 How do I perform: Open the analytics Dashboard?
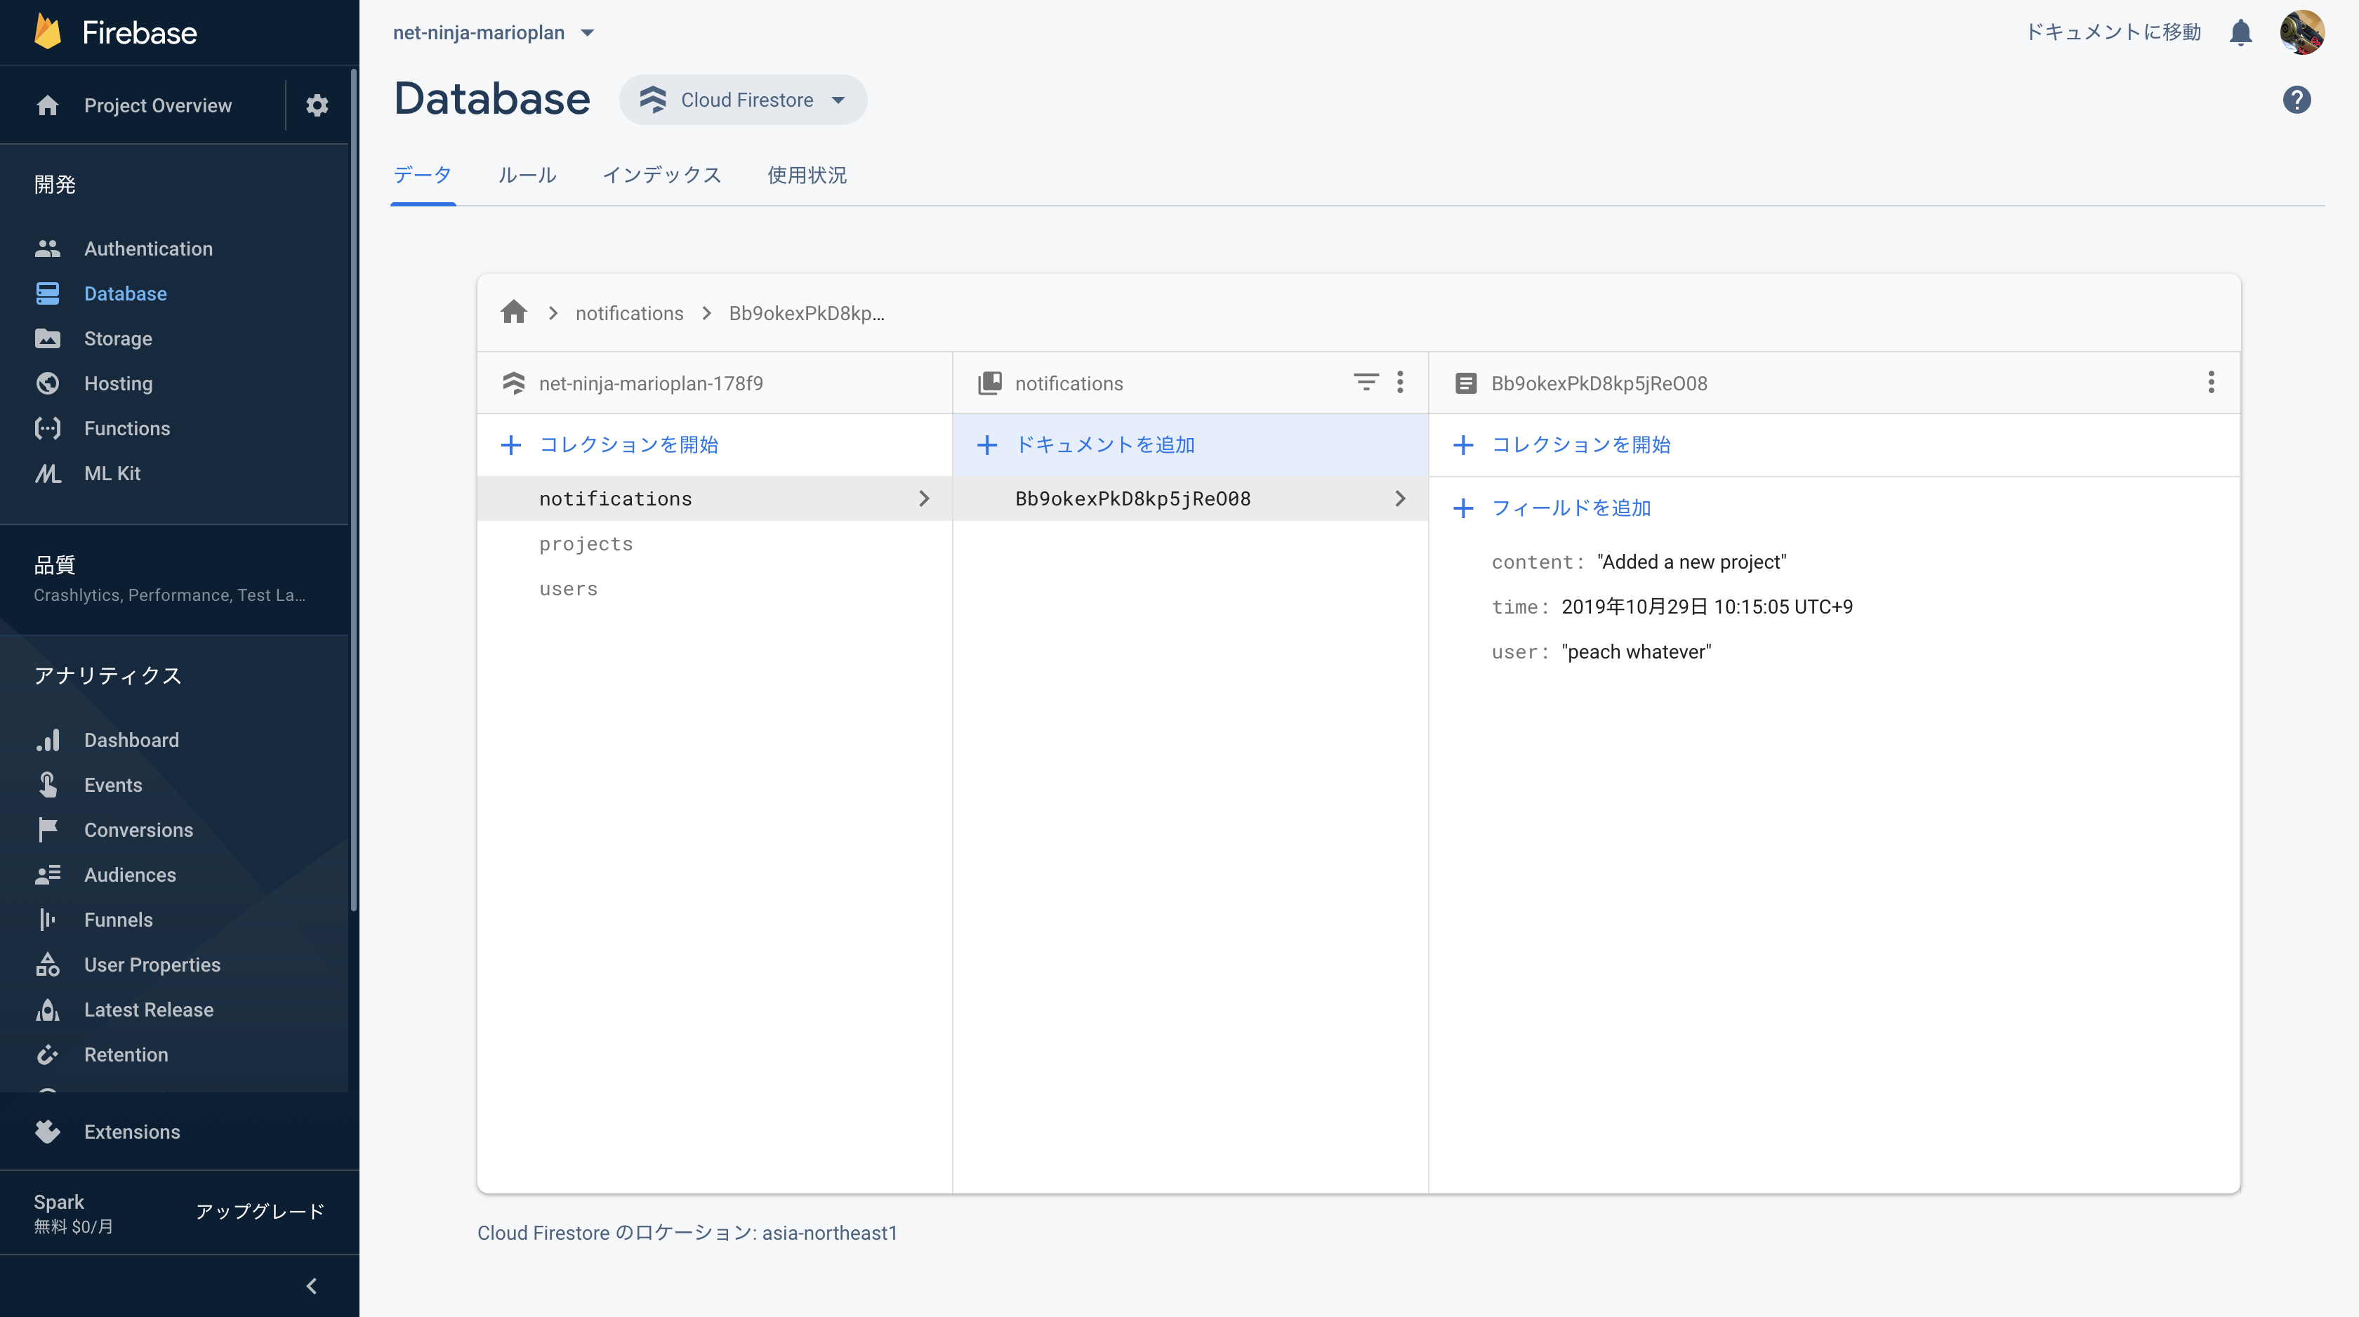(x=131, y=739)
